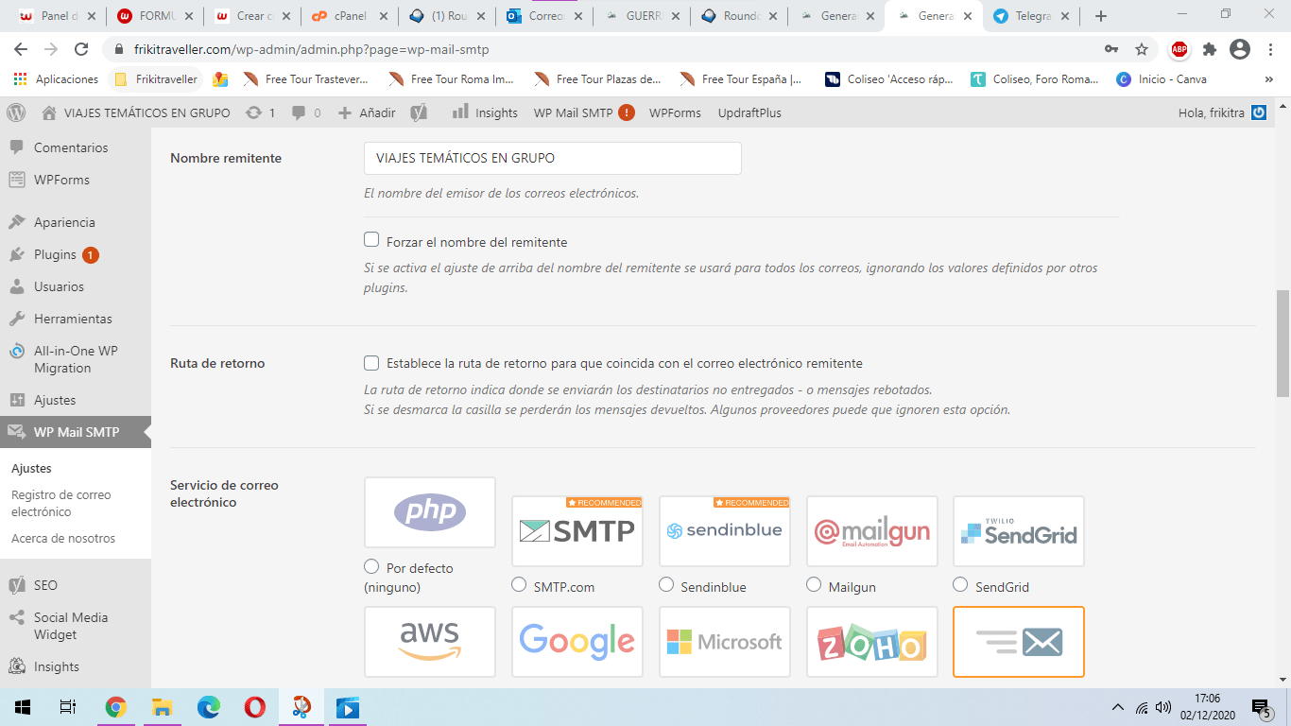Image resolution: width=1291 pixels, height=726 pixels.
Task: Open the Chrome profile avatar
Action: [1240, 49]
